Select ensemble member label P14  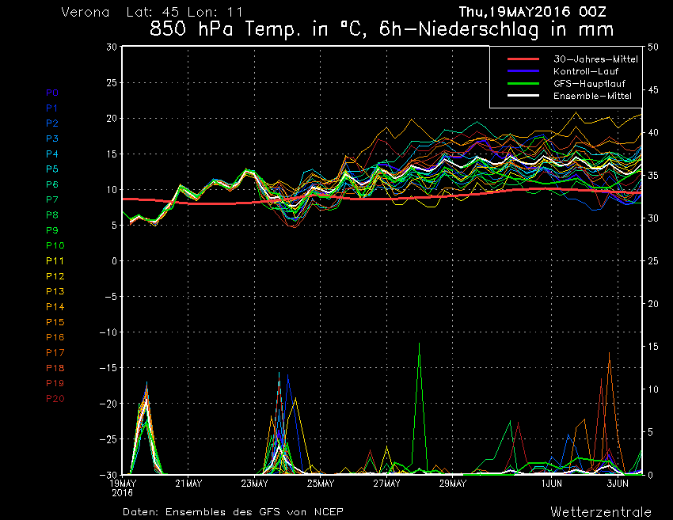coord(55,307)
